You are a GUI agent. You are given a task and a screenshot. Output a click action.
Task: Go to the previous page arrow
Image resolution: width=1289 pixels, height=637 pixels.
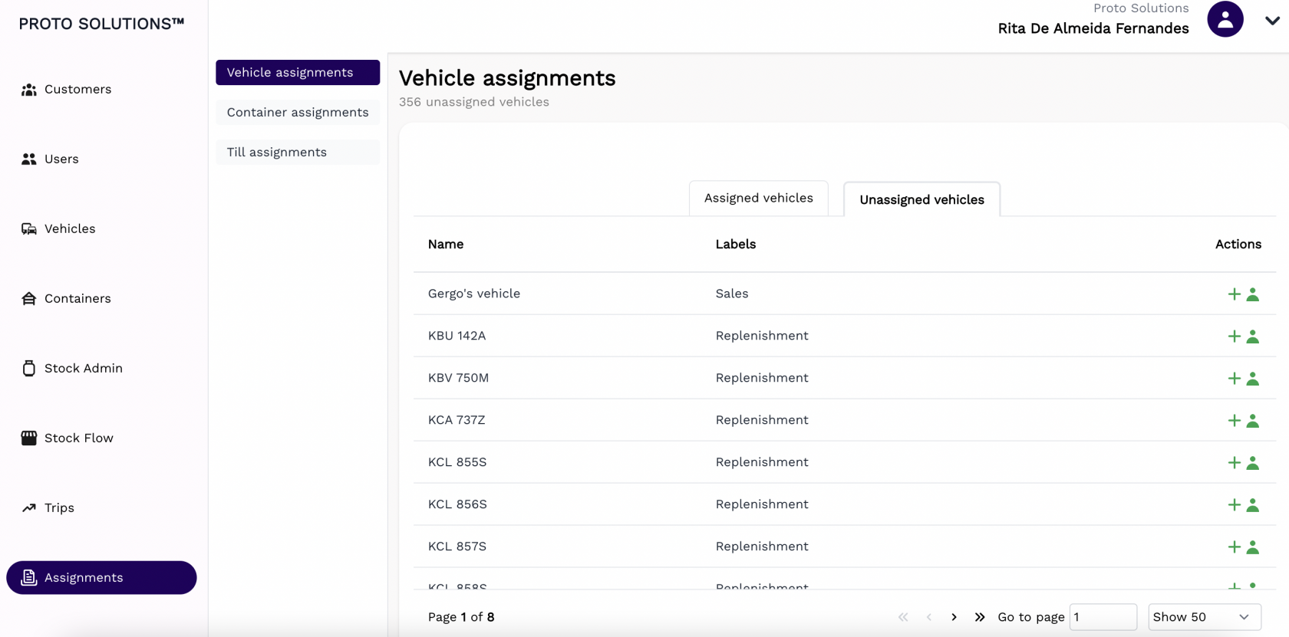[928, 617]
